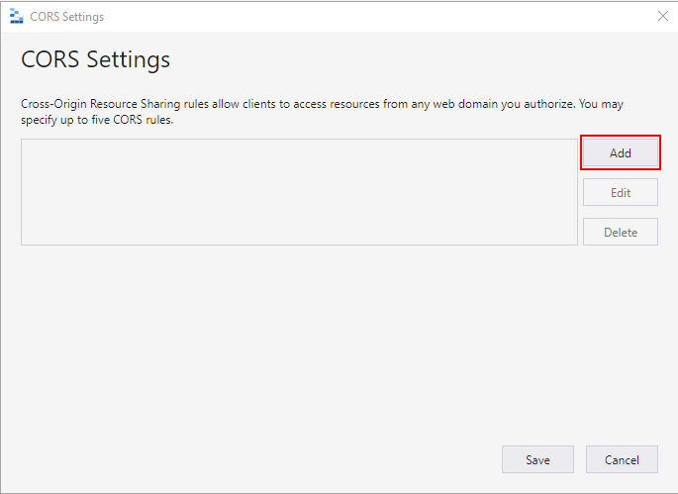
Task: Click the large CORS Settings heading
Action: (96, 59)
